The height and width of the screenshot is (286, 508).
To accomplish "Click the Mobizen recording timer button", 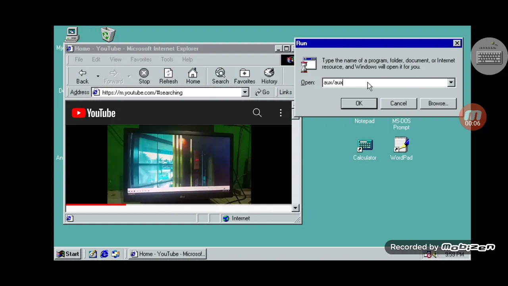I will click(472, 117).
